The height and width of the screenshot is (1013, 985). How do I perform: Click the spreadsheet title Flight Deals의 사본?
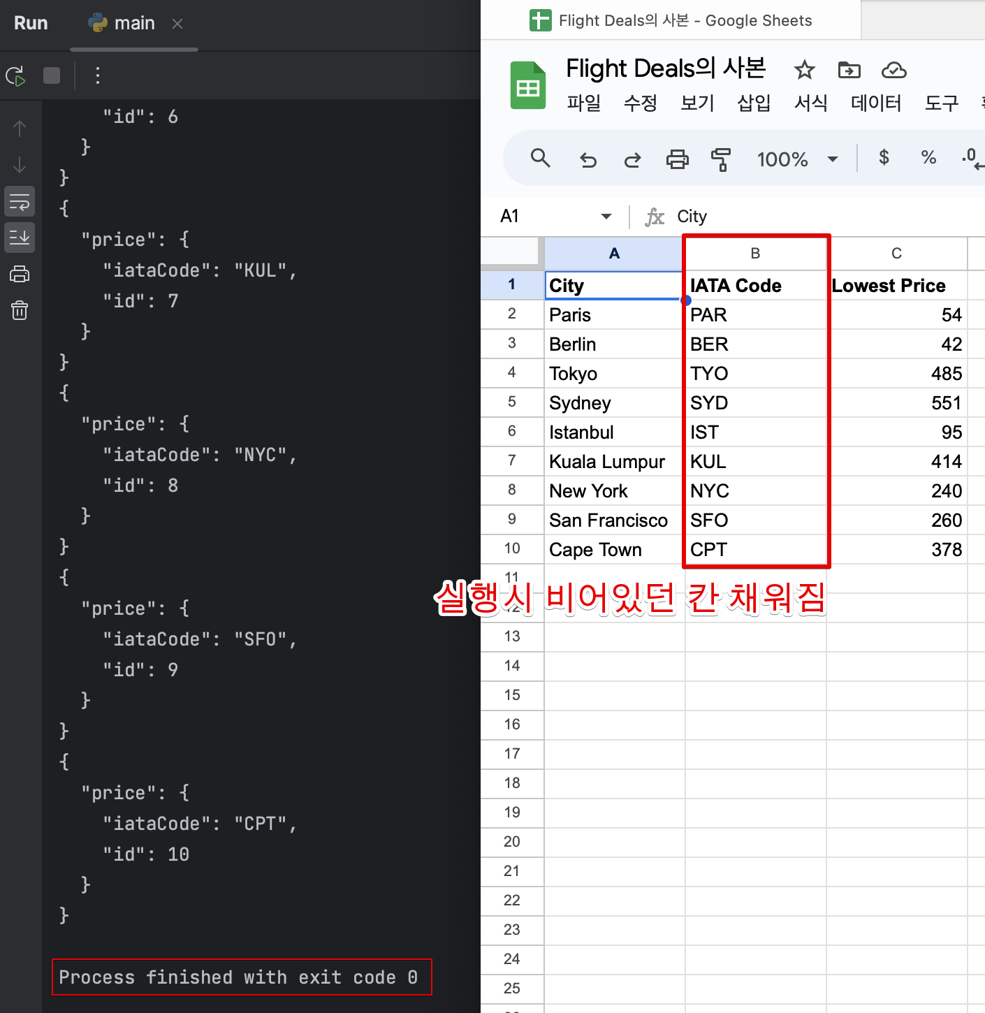pos(666,68)
